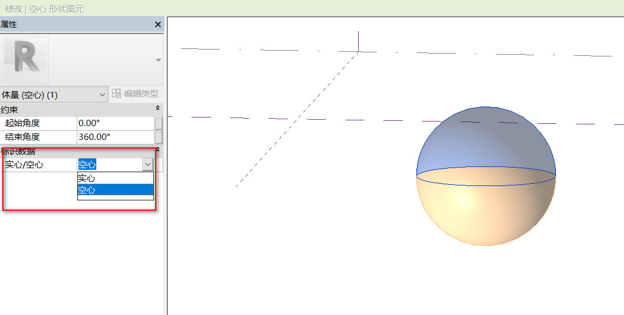Click the associate parameter button for 起始角度
Image resolution: width=624 pixels, height=315 pixels.
(159, 123)
